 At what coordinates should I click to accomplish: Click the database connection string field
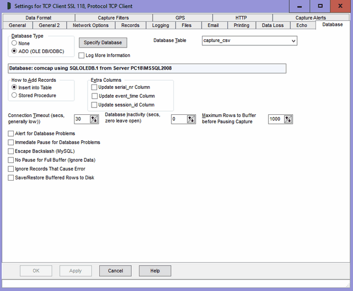coord(147,68)
